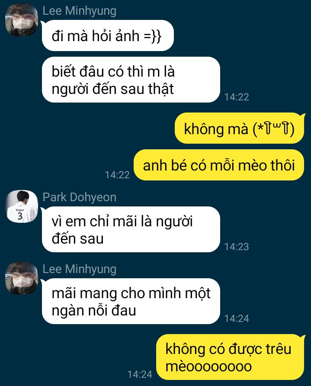Tap the top Lee Minhyung sender name

tap(79, 11)
